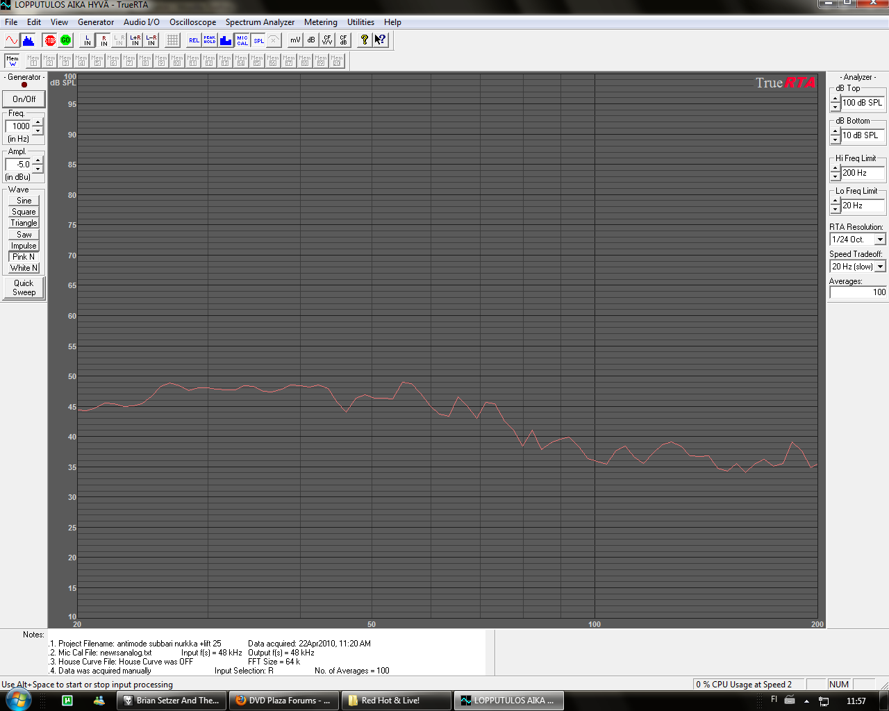Select the L IN left input icon
Viewport: 889px width, 711px height.
click(88, 40)
